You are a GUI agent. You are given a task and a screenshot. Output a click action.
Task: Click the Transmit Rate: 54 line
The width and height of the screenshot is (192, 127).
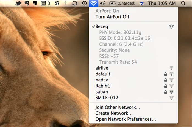click(x=118, y=62)
